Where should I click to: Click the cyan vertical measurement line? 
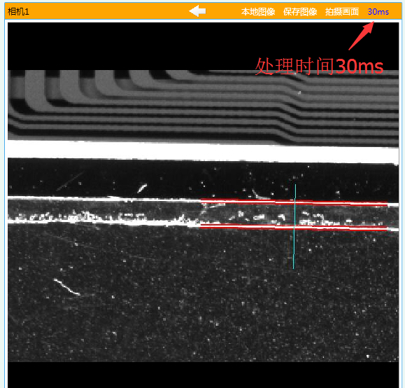pyautogui.click(x=294, y=227)
